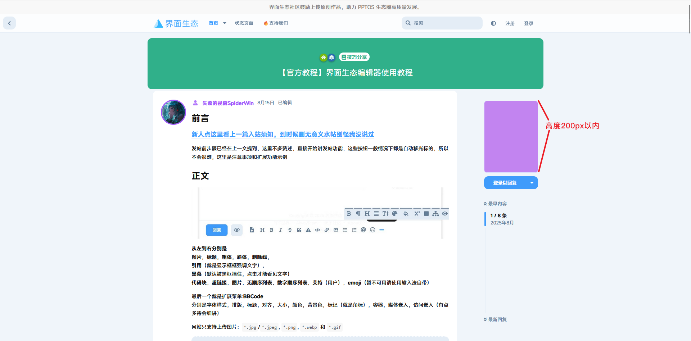Click the purple user badge by author
The image size is (691, 341).
195,103
